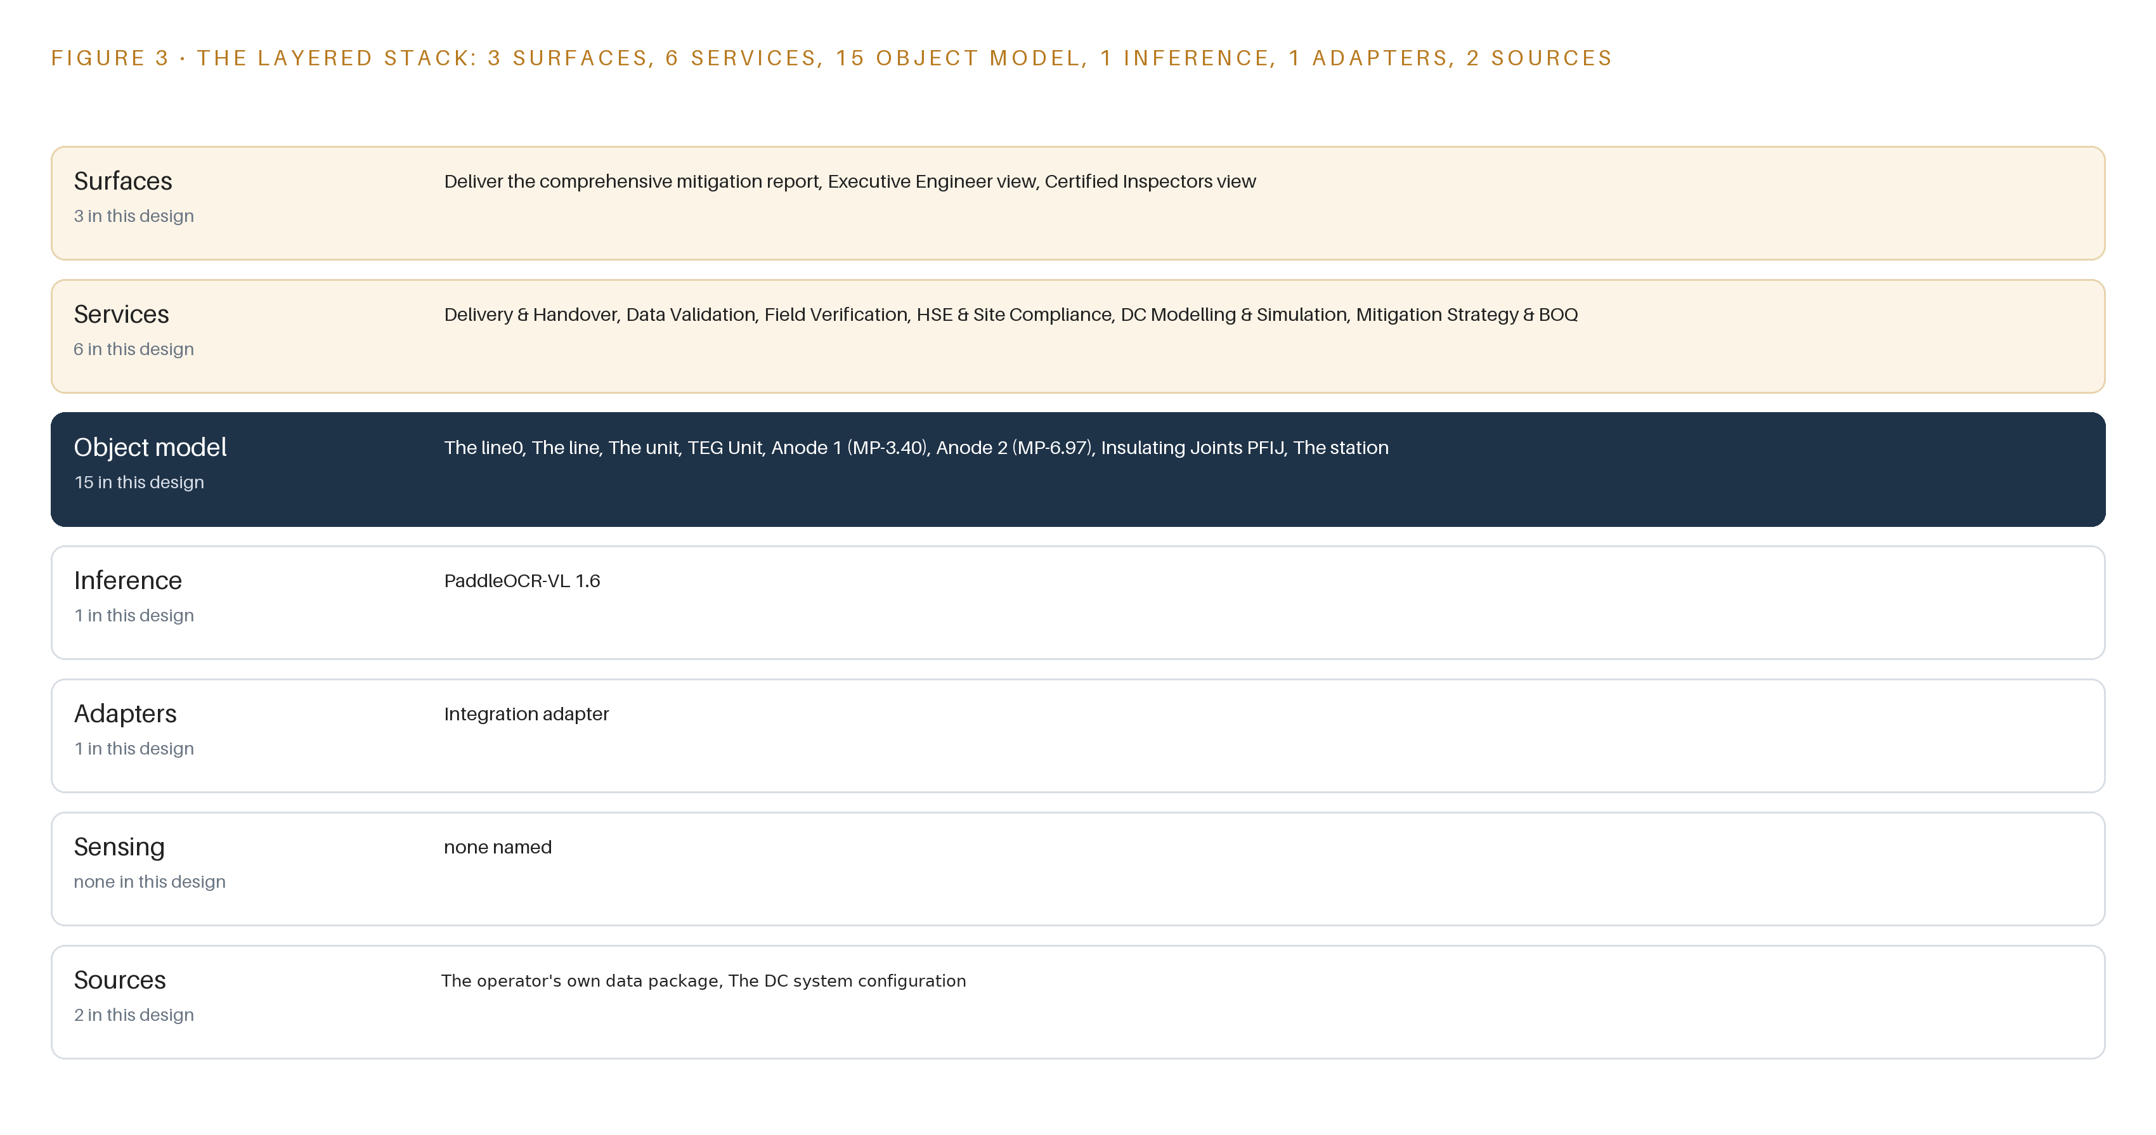Click the Services list starting 'Delivery & Handover'
Screen dimensions: 2156x1135
point(1011,315)
